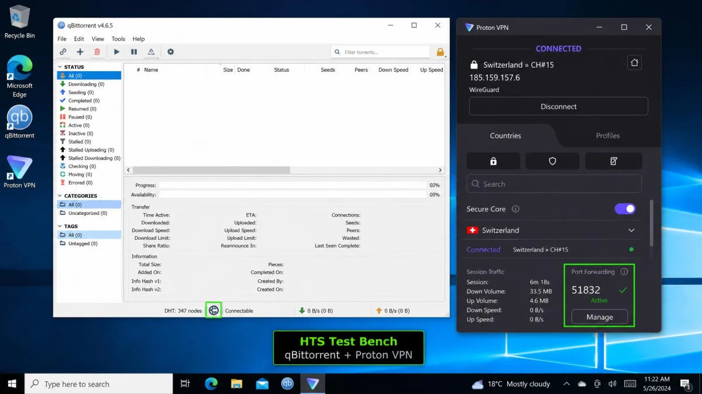Show Port Forwarding info icon
The height and width of the screenshot is (394, 702).
tap(624, 271)
